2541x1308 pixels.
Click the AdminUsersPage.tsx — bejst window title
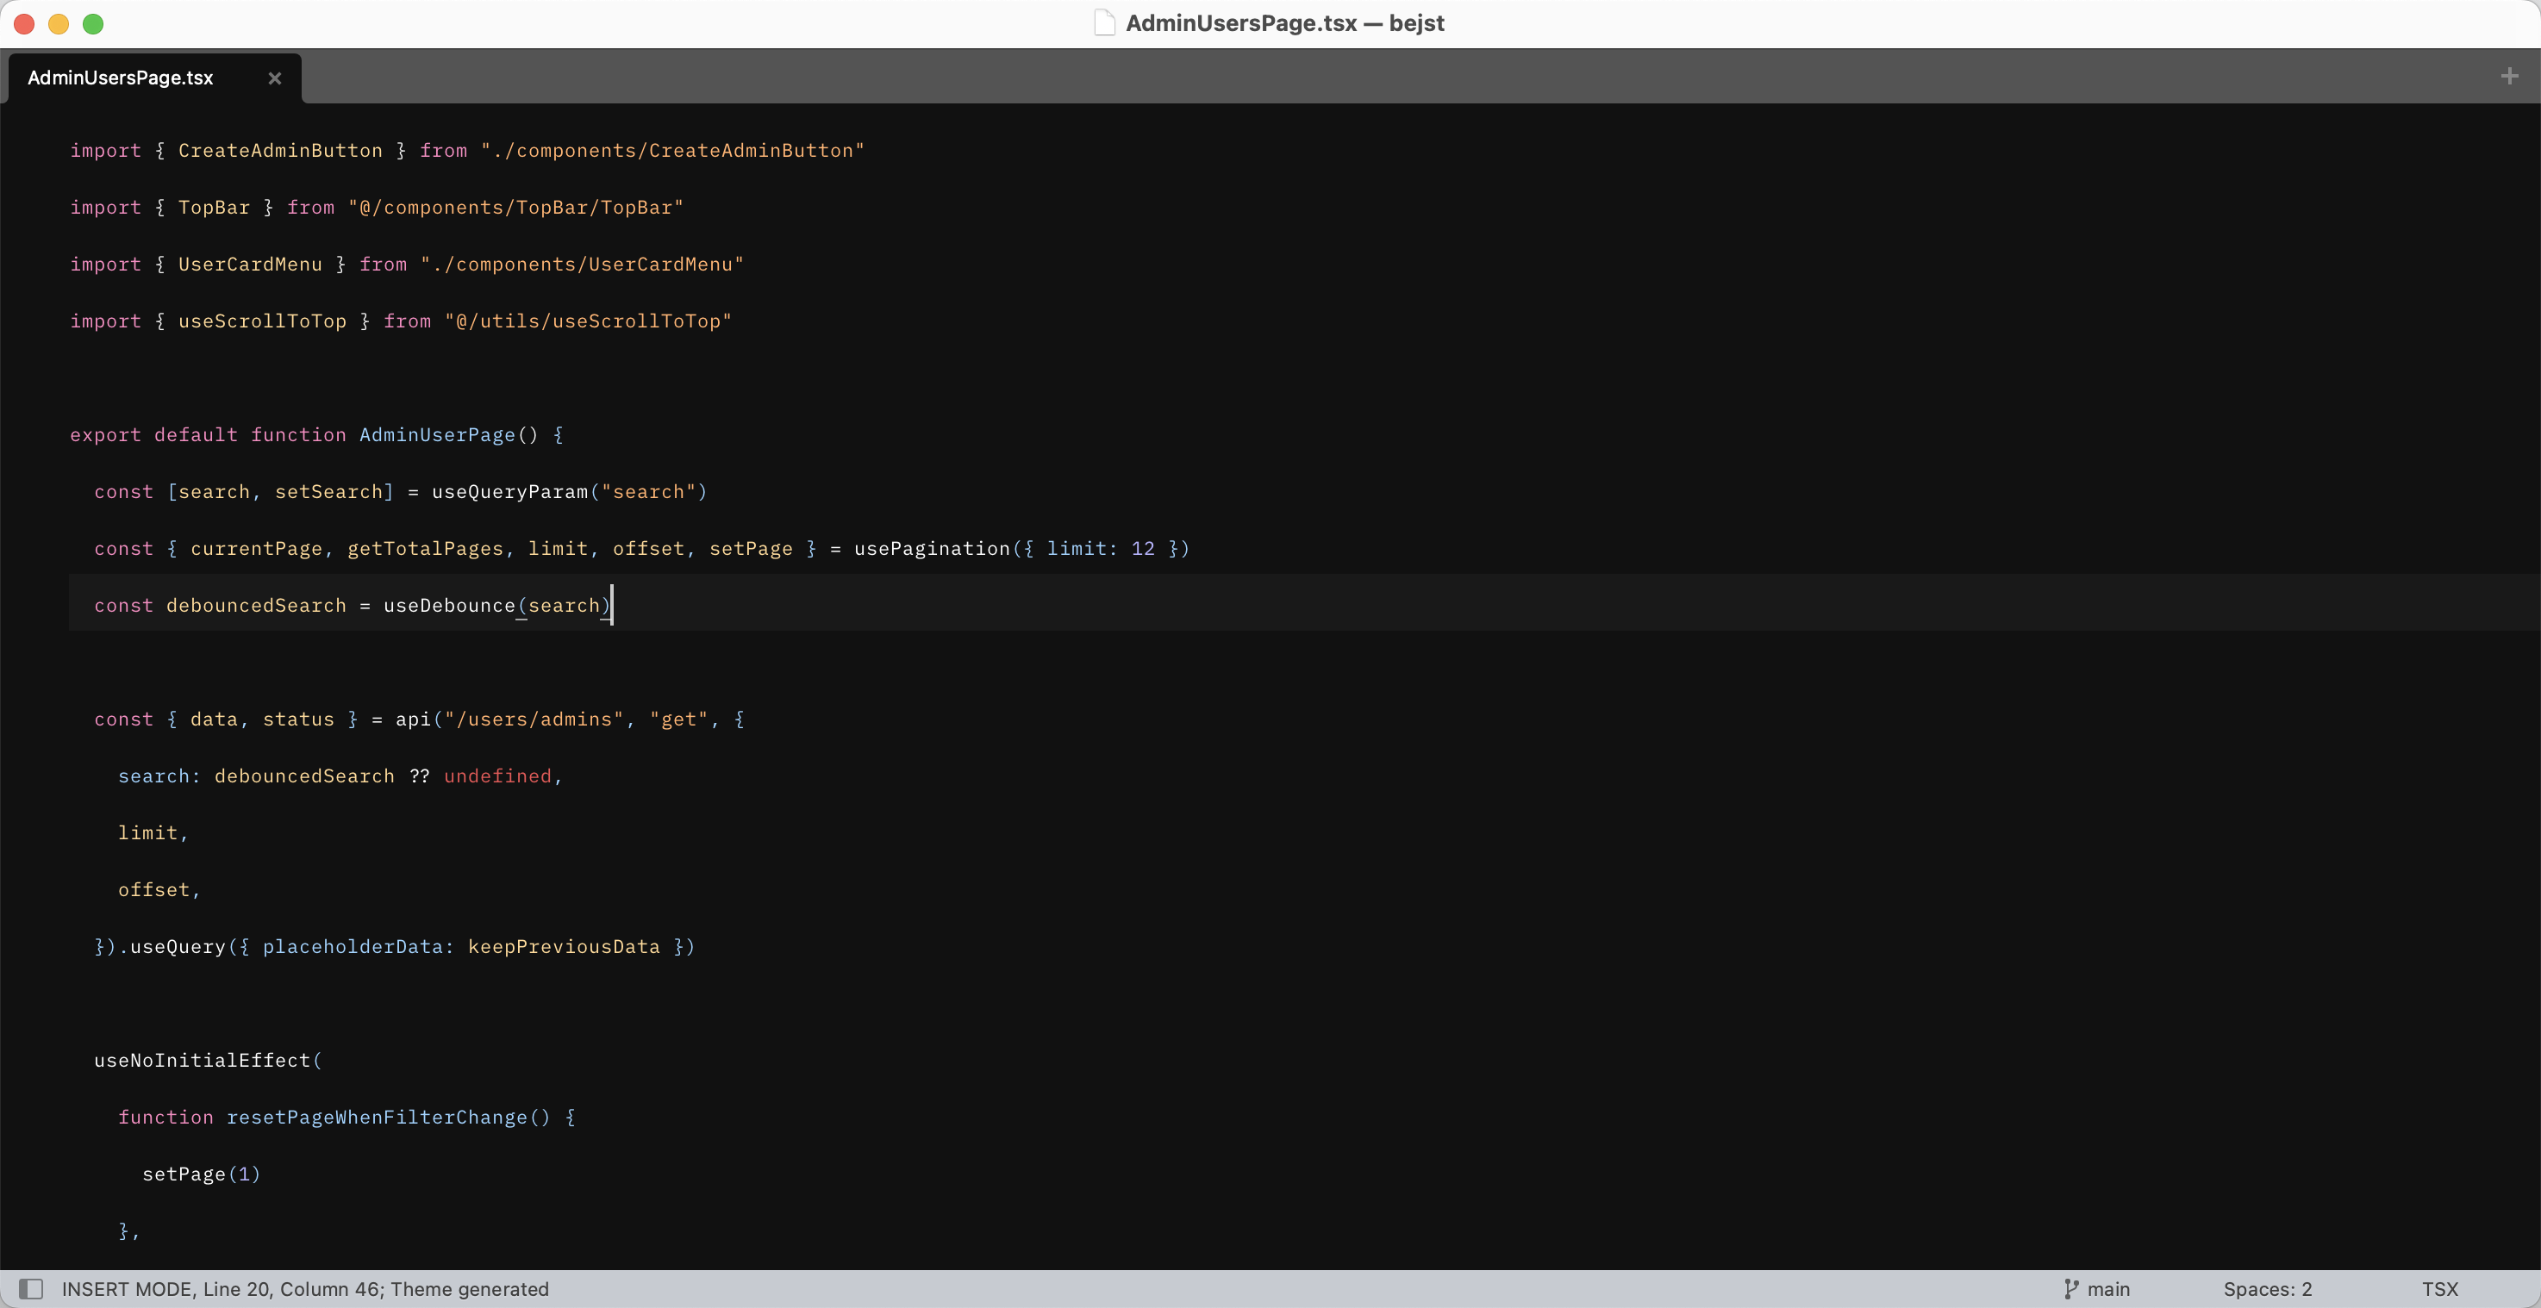pos(1284,22)
